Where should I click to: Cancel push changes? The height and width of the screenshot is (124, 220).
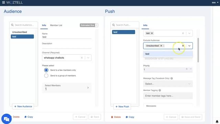pos(171,117)
